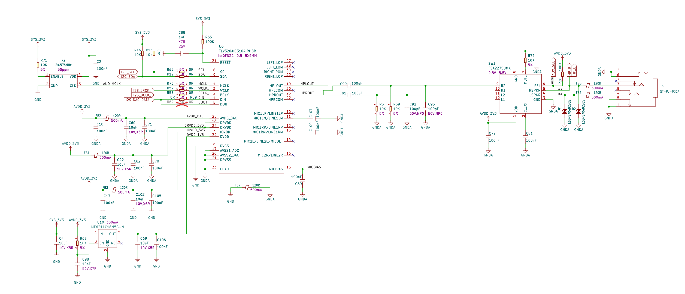
Task: Select the D1 ESD protection diode
Action: pos(565,111)
